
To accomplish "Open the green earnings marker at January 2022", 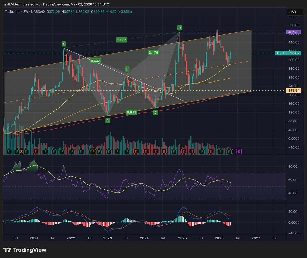I will pos(72,151).
